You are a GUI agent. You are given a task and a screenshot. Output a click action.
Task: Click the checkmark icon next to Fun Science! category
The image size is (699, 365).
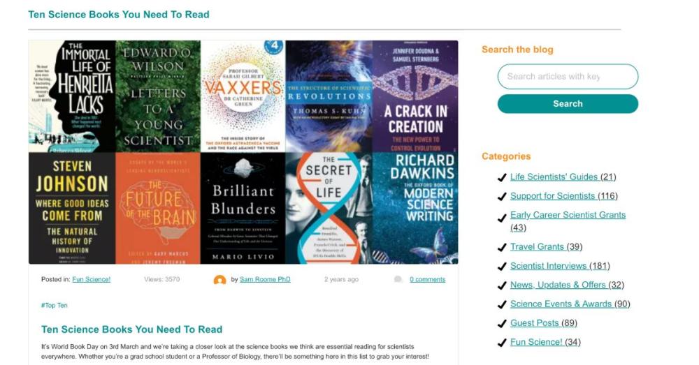[x=502, y=343]
